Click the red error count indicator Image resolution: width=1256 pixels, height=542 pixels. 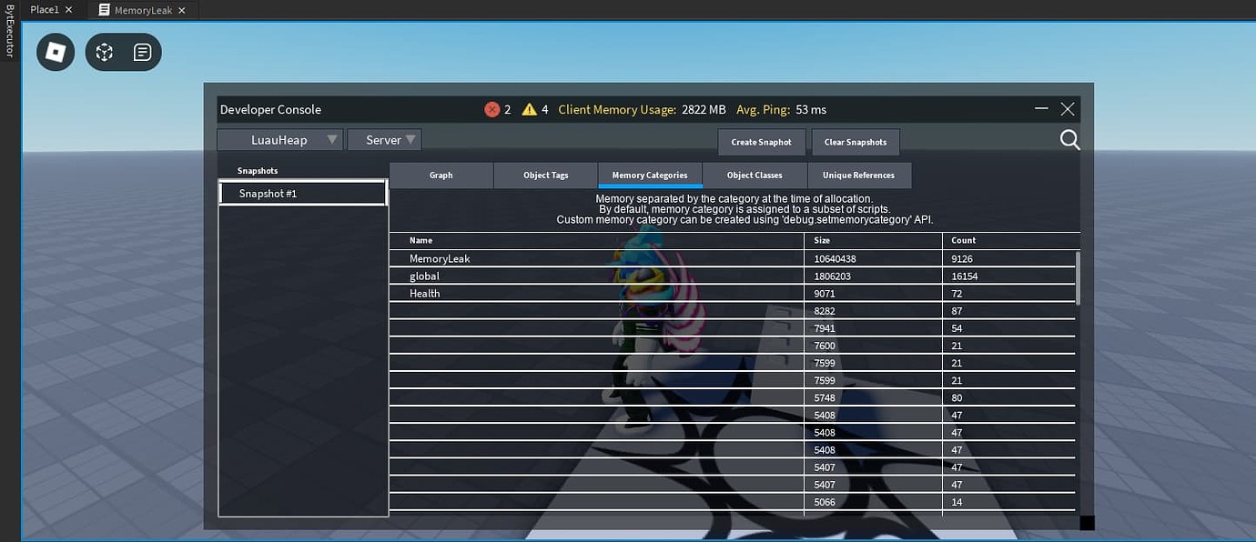[x=494, y=108]
